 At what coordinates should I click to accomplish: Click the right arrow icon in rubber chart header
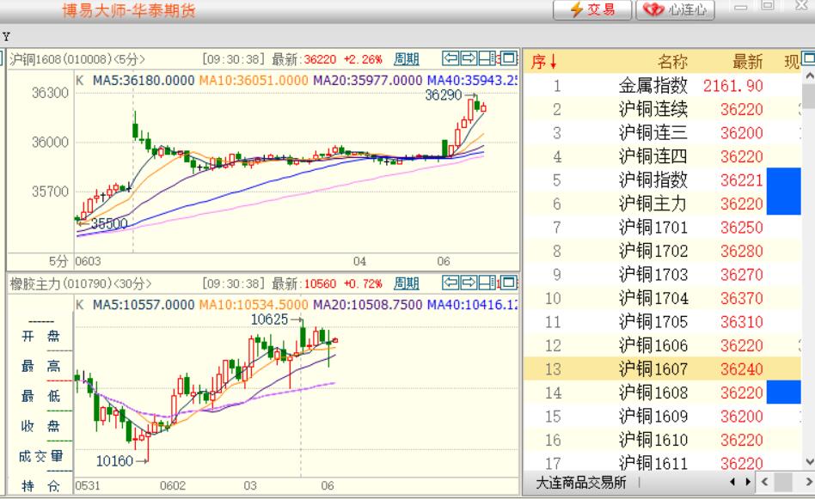pyautogui.click(x=469, y=283)
